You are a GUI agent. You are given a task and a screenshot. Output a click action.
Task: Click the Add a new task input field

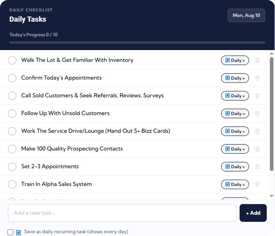[x=122, y=213]
